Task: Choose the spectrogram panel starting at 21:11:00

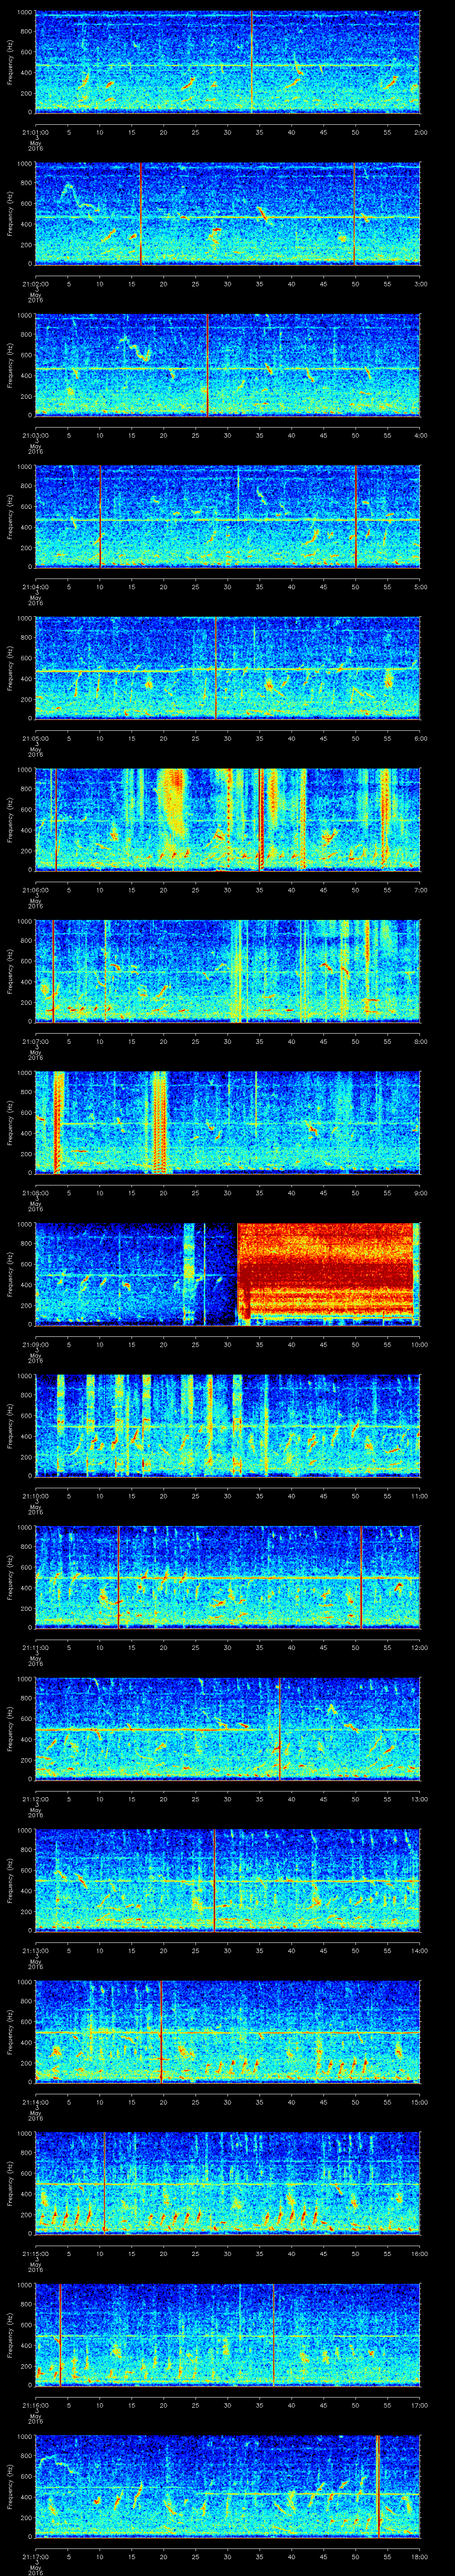Action: click(x=227, y=1576)
